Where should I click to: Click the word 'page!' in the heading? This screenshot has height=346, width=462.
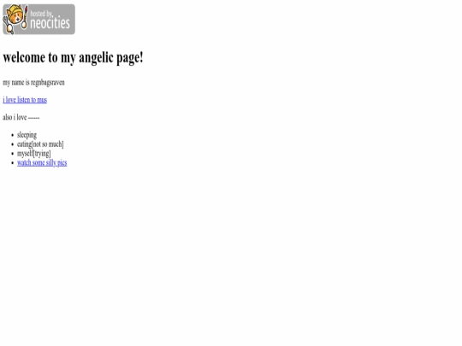(130, 58)
